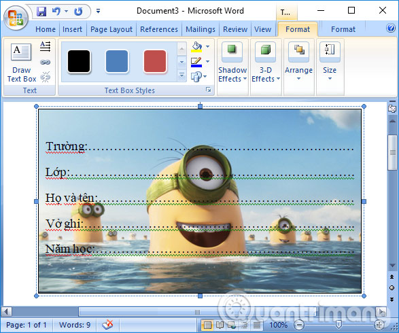Apply the black text box style
This screenshot has width=399, height=333.
click(79, 62)
